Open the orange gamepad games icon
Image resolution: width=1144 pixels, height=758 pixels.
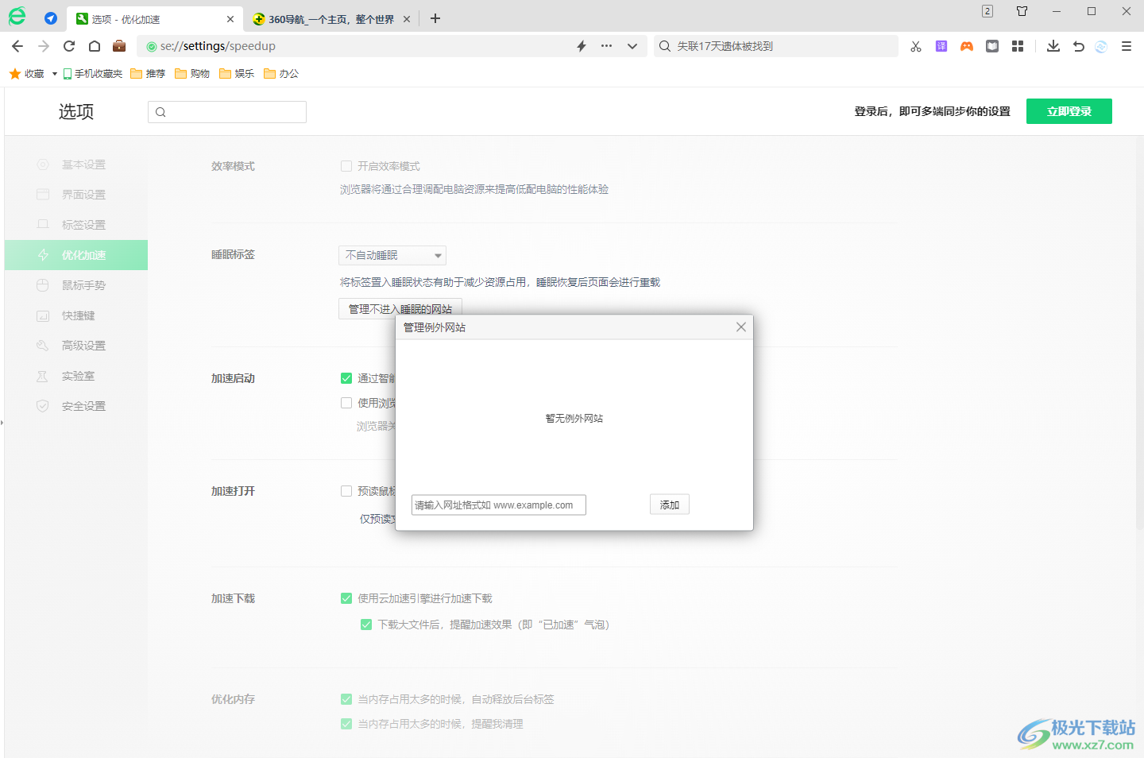pos(967,46)
